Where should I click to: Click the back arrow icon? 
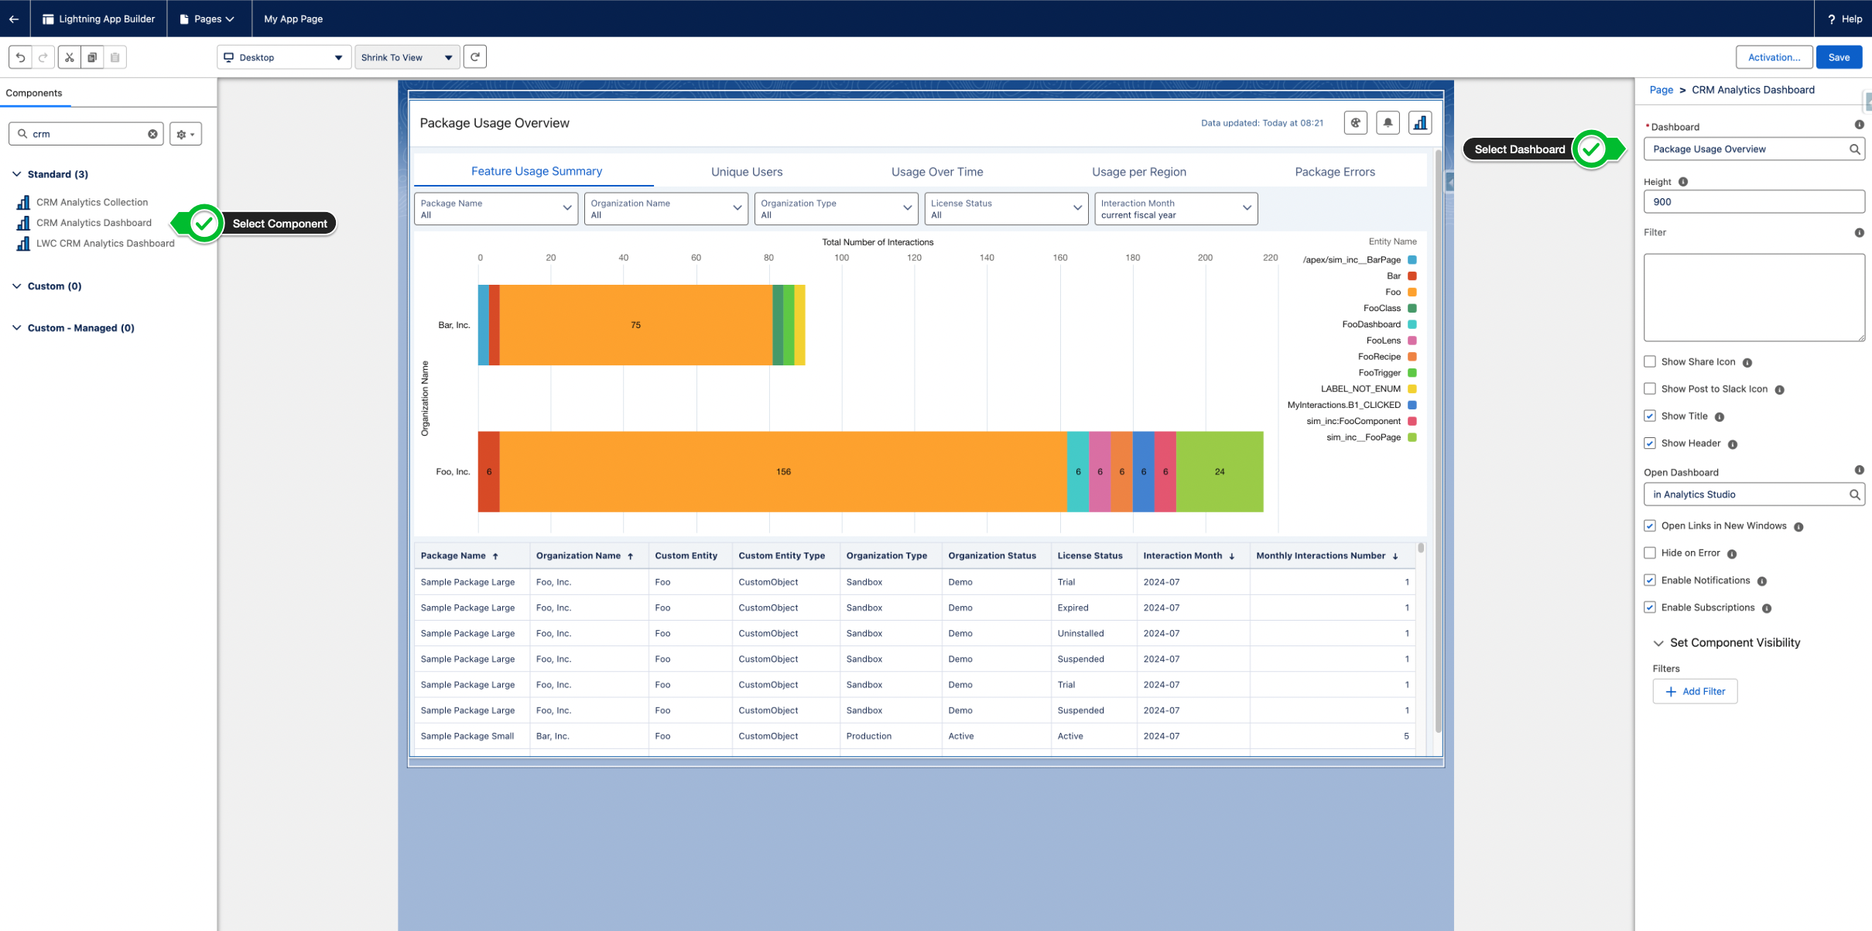coord(14,19)
